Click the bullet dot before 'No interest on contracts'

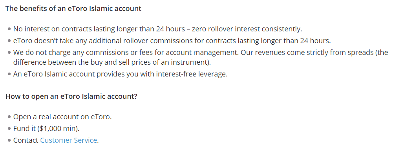click(9, 29)
